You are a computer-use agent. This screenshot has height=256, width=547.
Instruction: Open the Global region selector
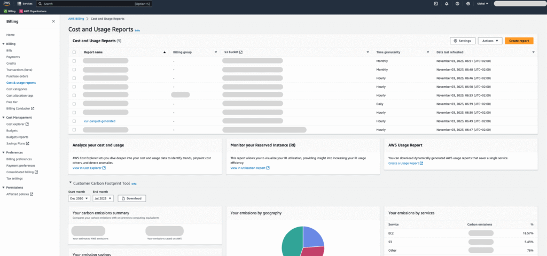coord(482,4)
